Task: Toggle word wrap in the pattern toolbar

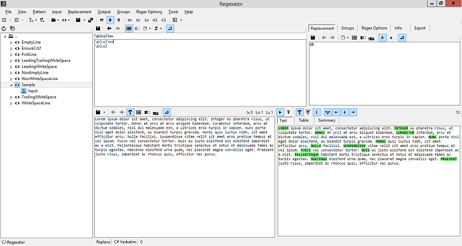Action: [171, 28]
